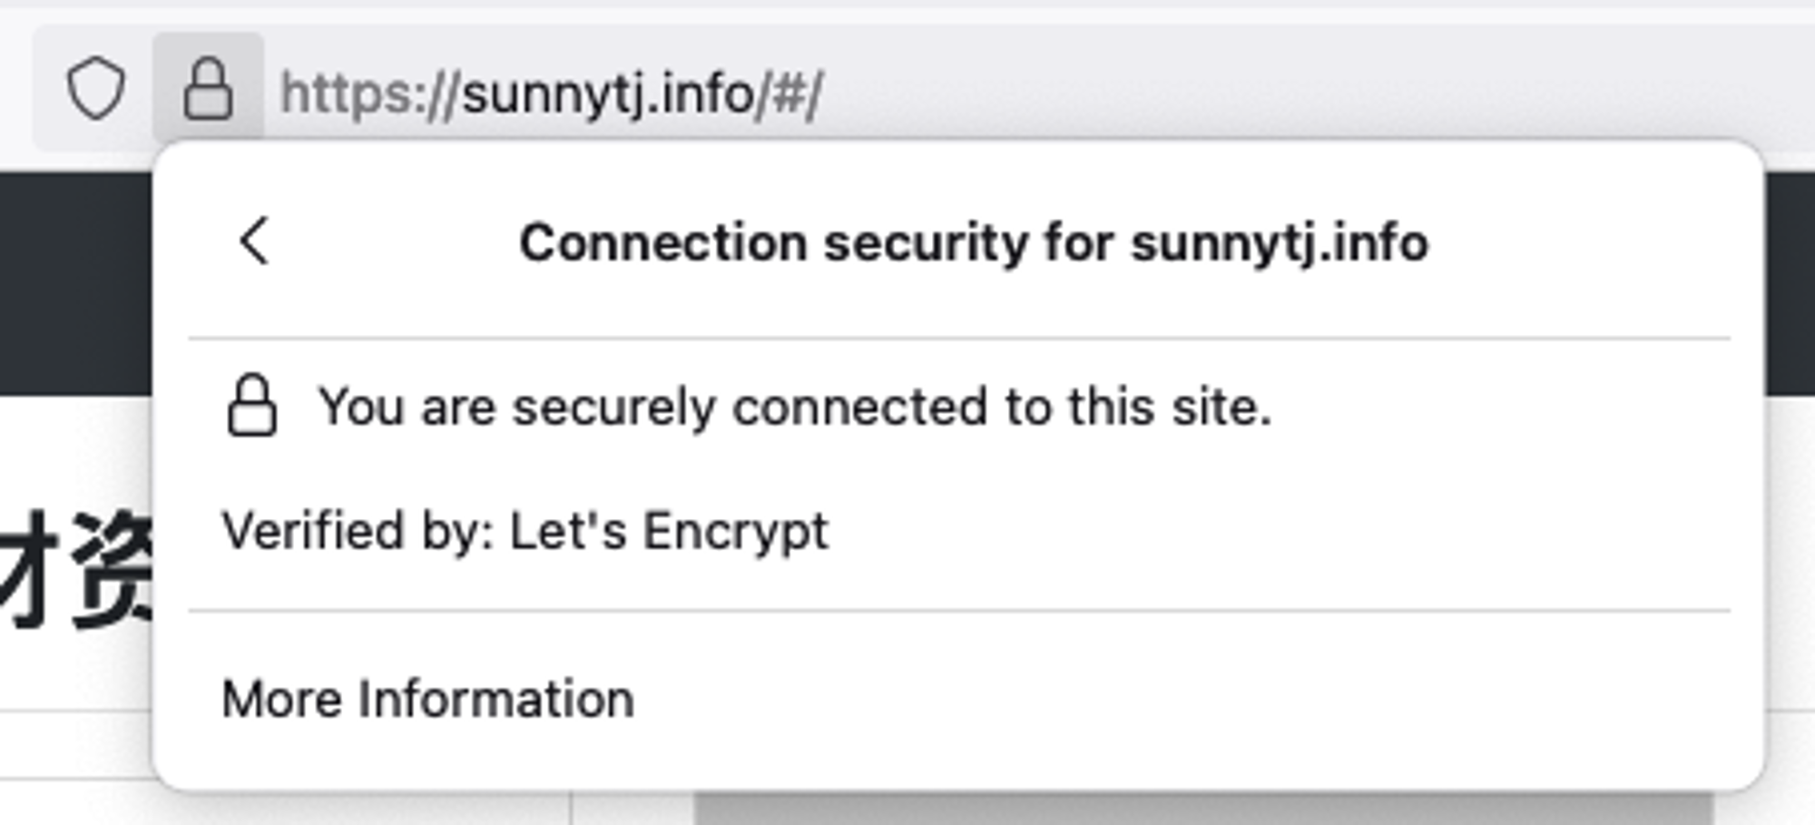Click blank panel space right of More Information
This screenshot has height=825, width=1815.
(x=1180, y=699)
